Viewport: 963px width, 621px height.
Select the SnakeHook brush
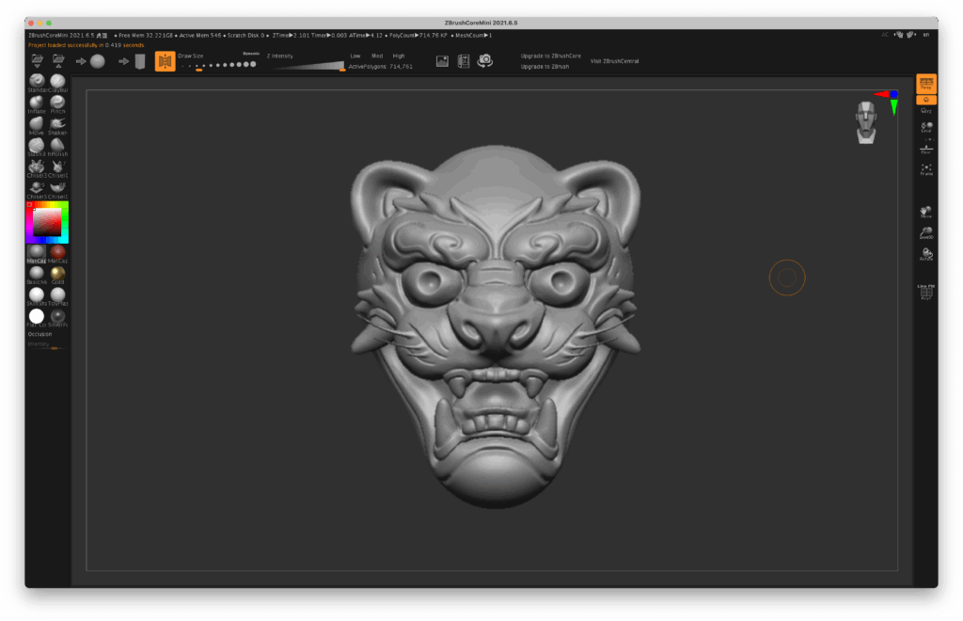click(x=57, y=125)
